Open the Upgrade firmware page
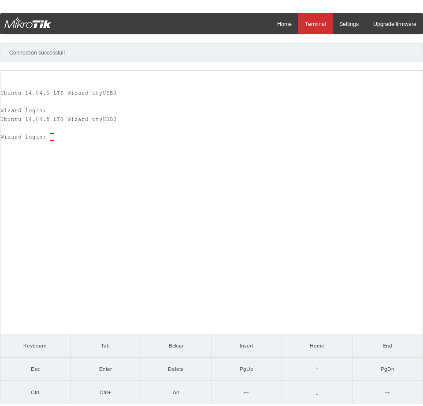Image resolution: width=423 pixels, height=406 pixels. coord(394,24)
